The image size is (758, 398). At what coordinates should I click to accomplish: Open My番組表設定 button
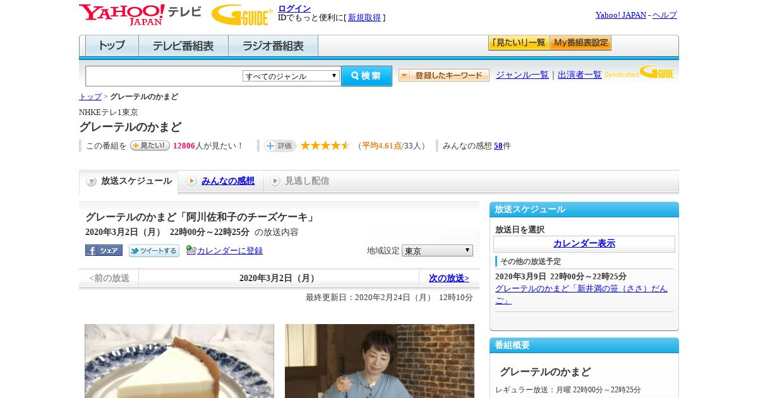(581, 43)
